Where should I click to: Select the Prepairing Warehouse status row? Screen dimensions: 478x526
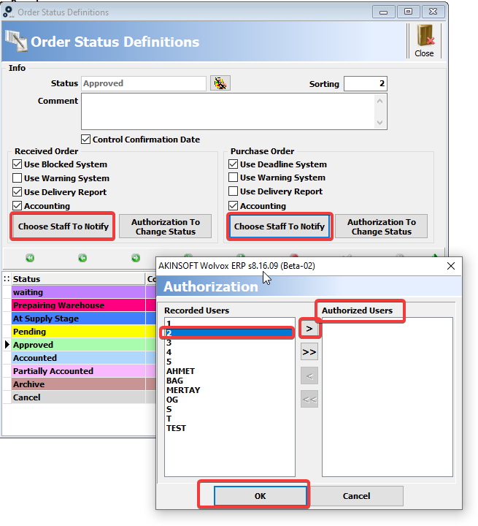78,305
